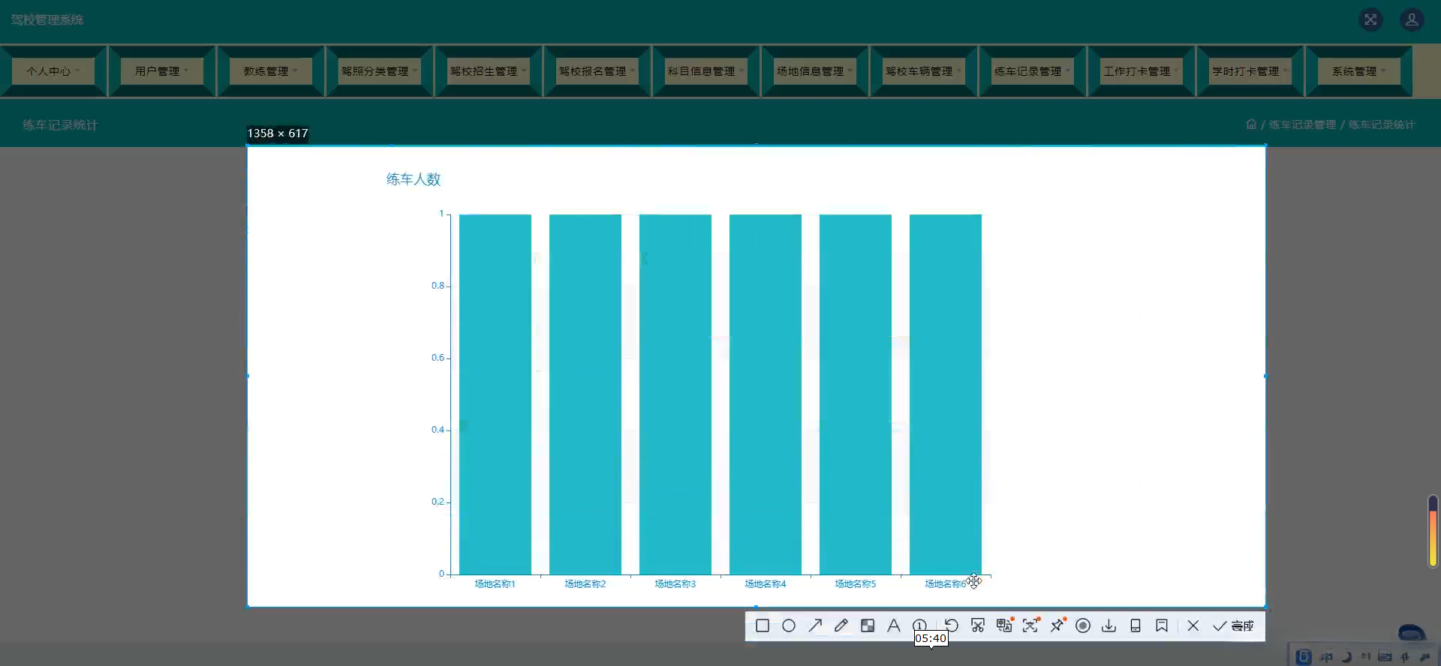Open the soft keyboard icon in the input bar
Image resolution: width=1441 pixels, height=666 pixels.
(x=1385, y=657)
